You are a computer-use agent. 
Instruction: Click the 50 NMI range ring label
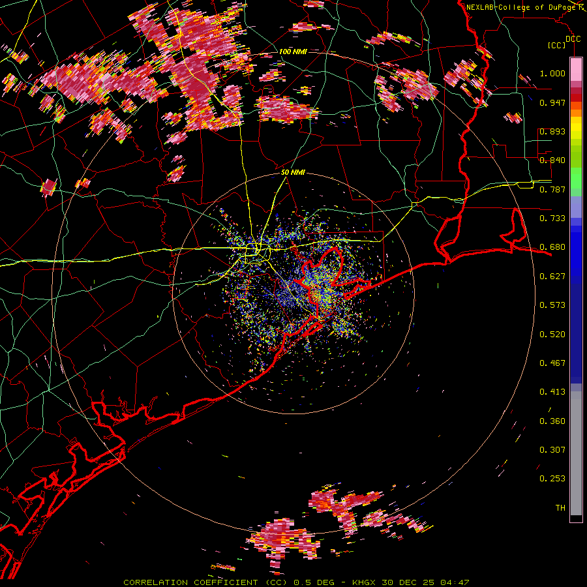[293, 172]
